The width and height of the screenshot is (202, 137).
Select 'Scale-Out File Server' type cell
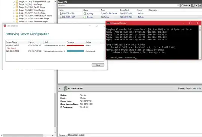point(109,13)
